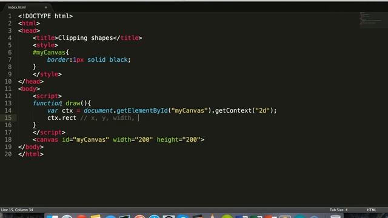Click the 'var' keyword on line 14
This screenshot has width=388, height=218.
(53, 110)
